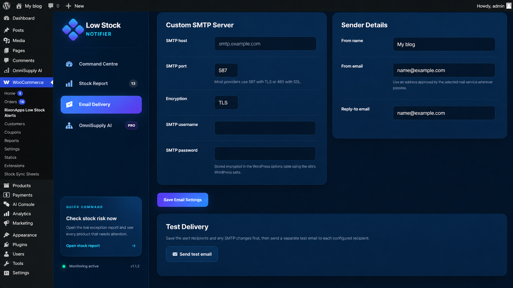Click the New plus icon in admin bar
513x288 pixels.
tap(68, 6)
